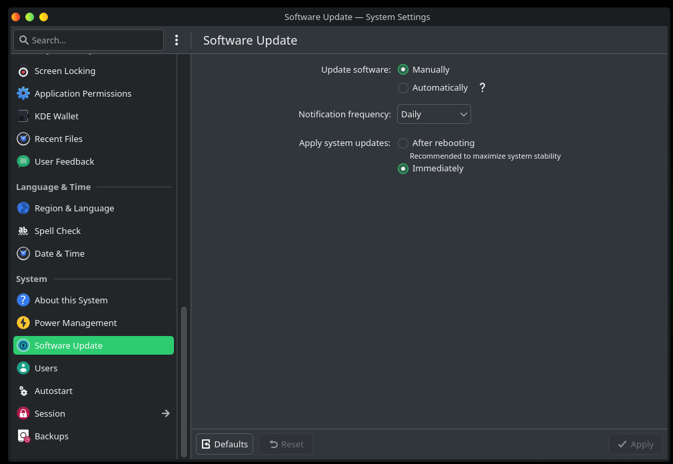Viewport: 673px width, 464px height.
Task: Choose After rebooting radio option
Action: [x=403, y=143]
